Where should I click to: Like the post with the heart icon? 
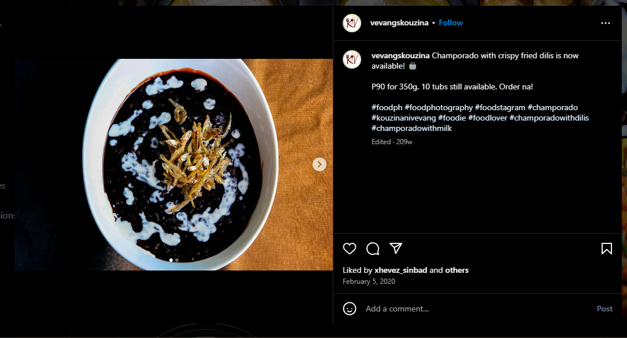[350, 249]
